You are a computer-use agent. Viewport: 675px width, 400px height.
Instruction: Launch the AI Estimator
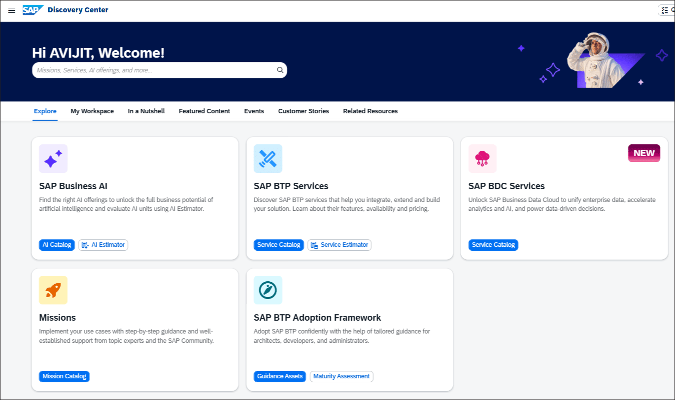coord(103,245)
